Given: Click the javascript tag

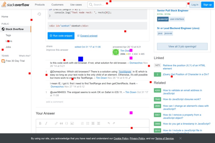Looking at the screenshot, I should 163,19.
